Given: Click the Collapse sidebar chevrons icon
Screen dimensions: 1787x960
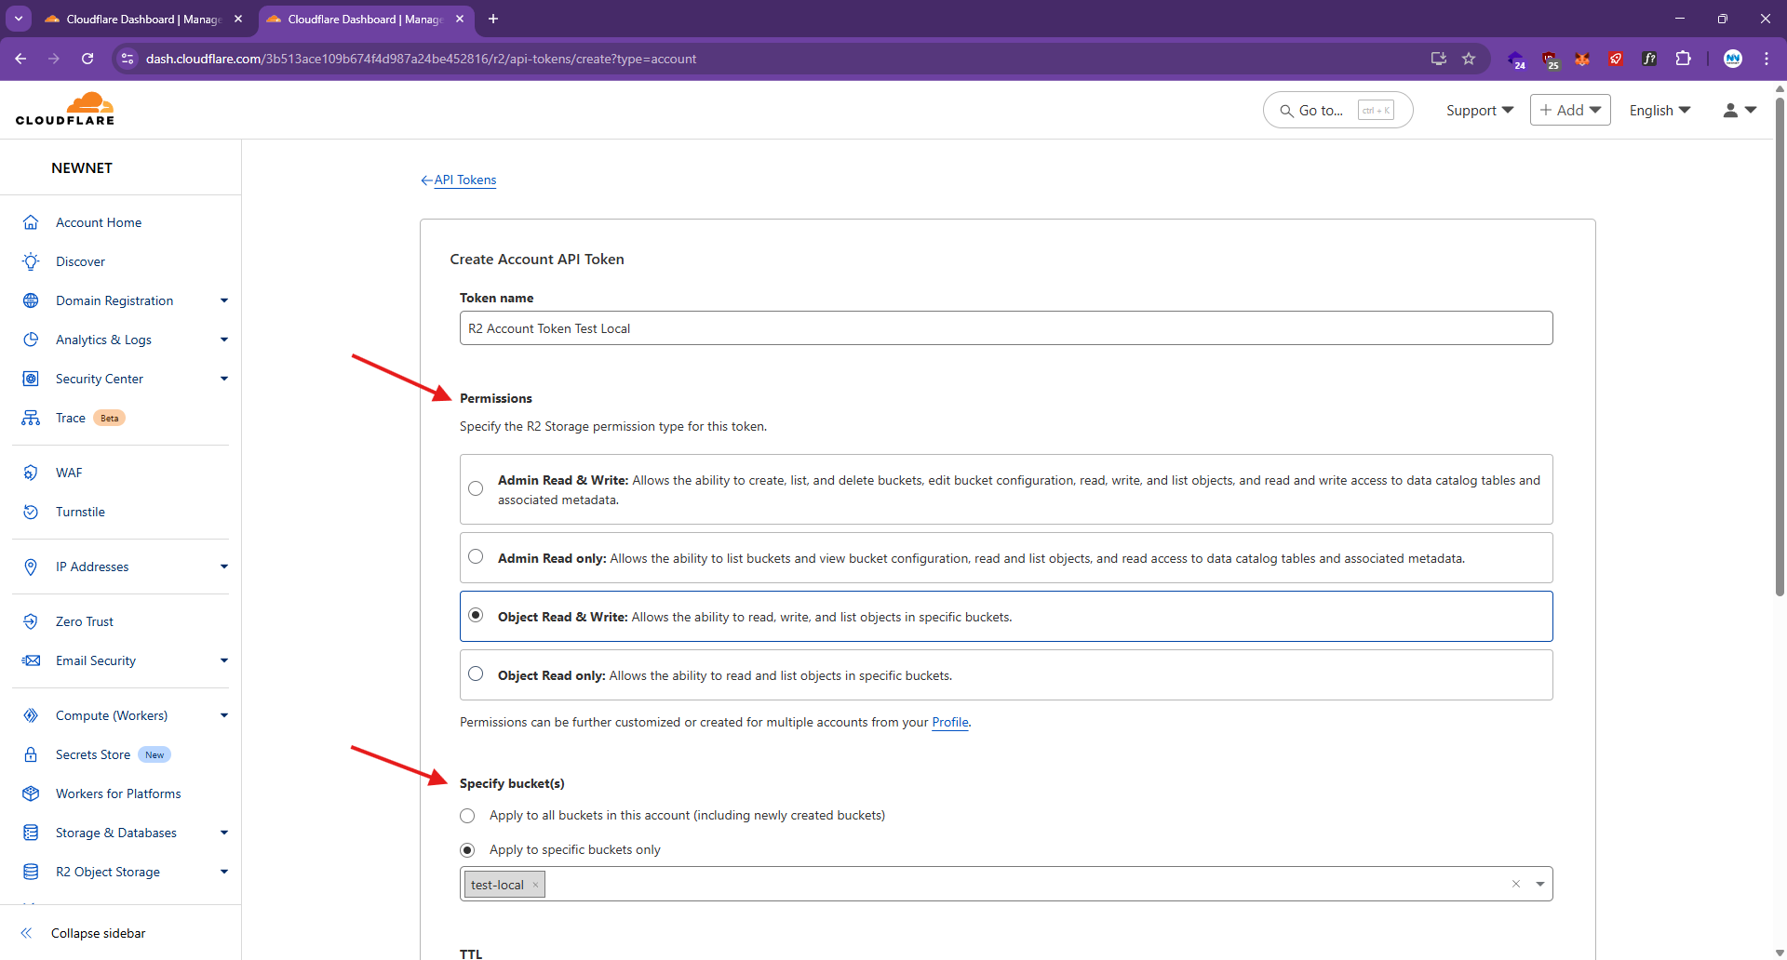Looking at the screenshot, I should coord(26,933).
